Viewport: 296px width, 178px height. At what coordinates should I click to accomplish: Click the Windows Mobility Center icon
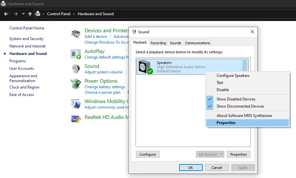pyautogui.click(x=76, y=104)
